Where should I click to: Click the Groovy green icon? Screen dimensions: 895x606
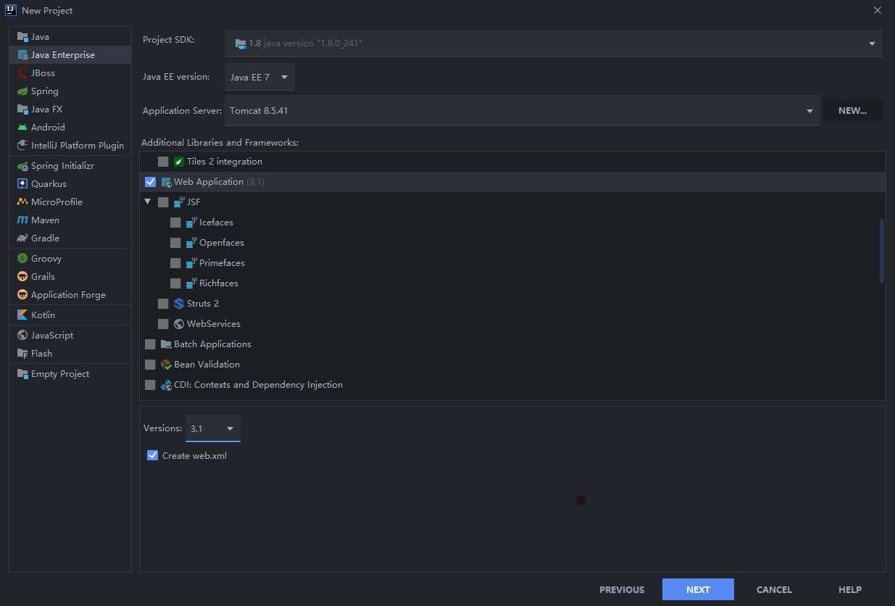pyautogui.click(x=22, y=259)
